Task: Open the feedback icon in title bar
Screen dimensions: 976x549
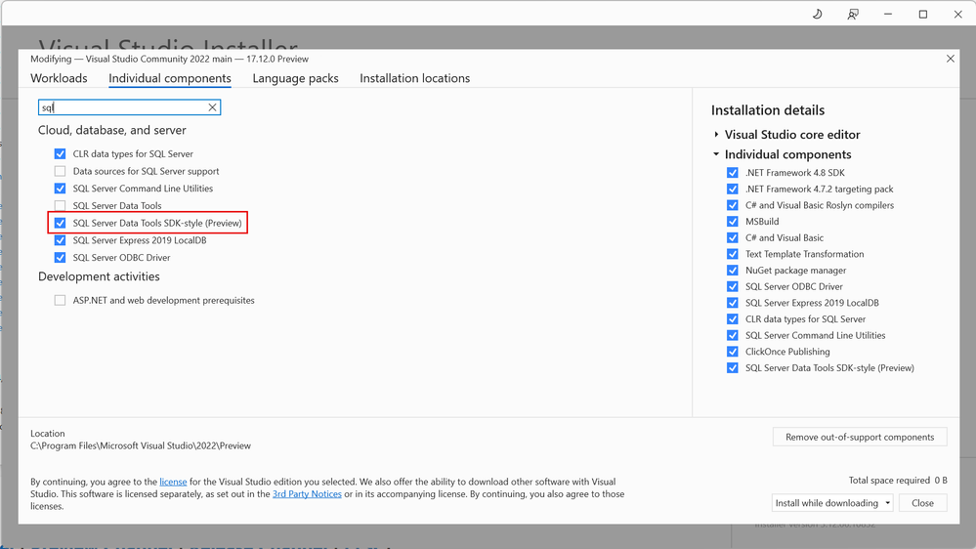Action: point(853,14)
